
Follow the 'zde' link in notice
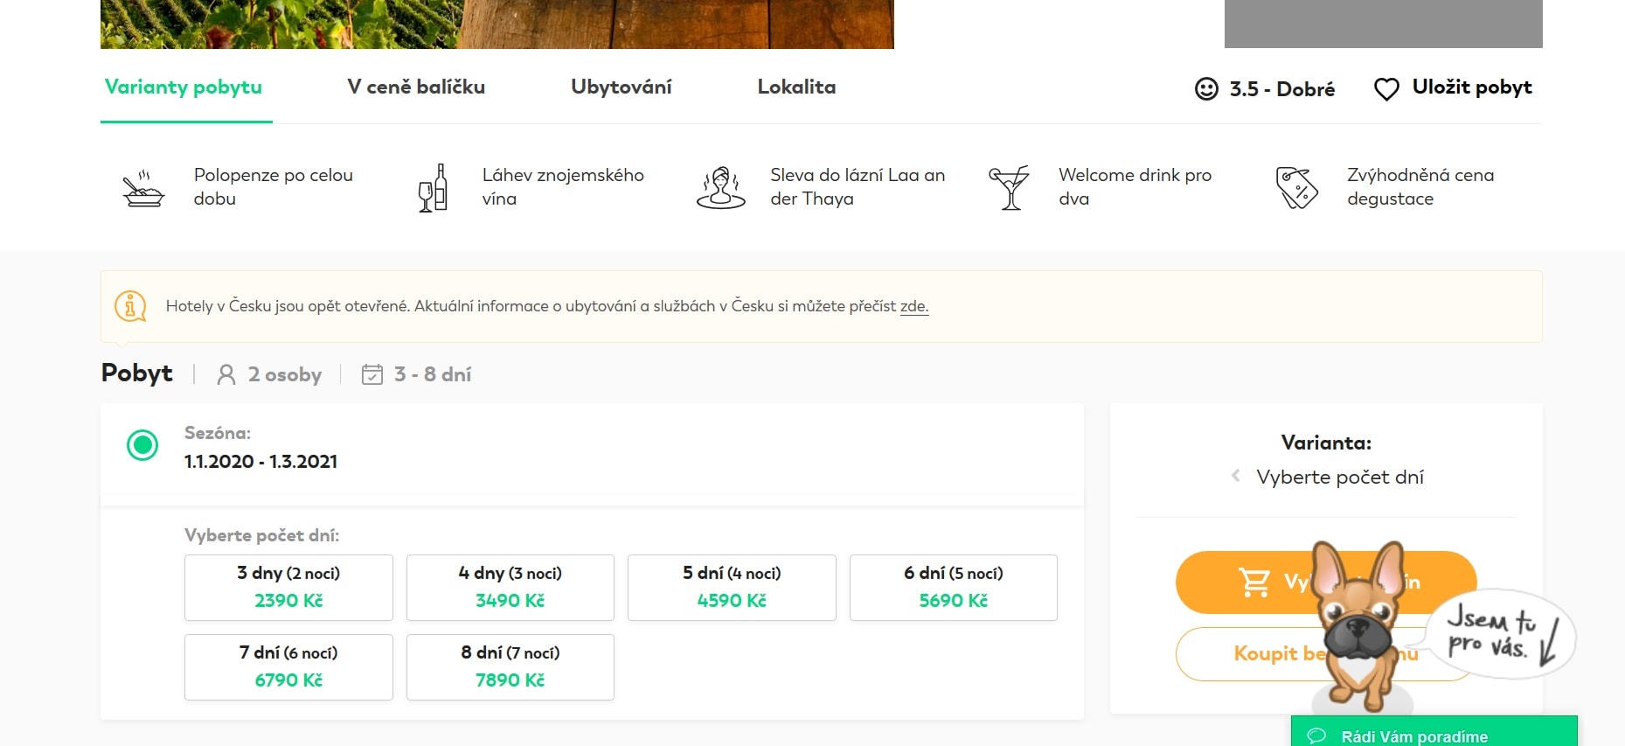click(x=913, y=307)
